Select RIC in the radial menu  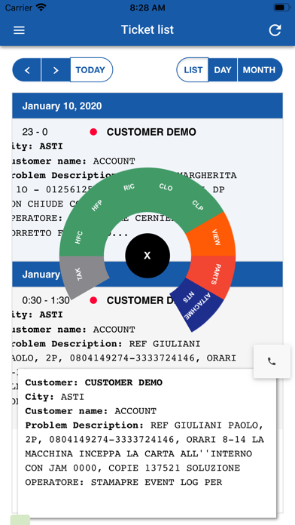(x=129, y=188)
